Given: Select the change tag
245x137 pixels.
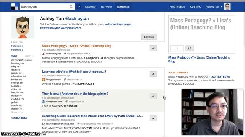Looking at the screenshot, I should [x=17, y=83].
